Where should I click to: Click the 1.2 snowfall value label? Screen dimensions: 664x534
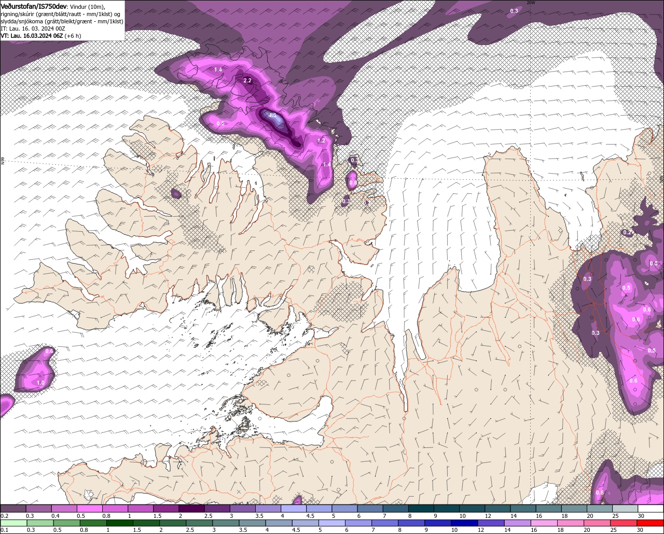click(x=321, y=140)
